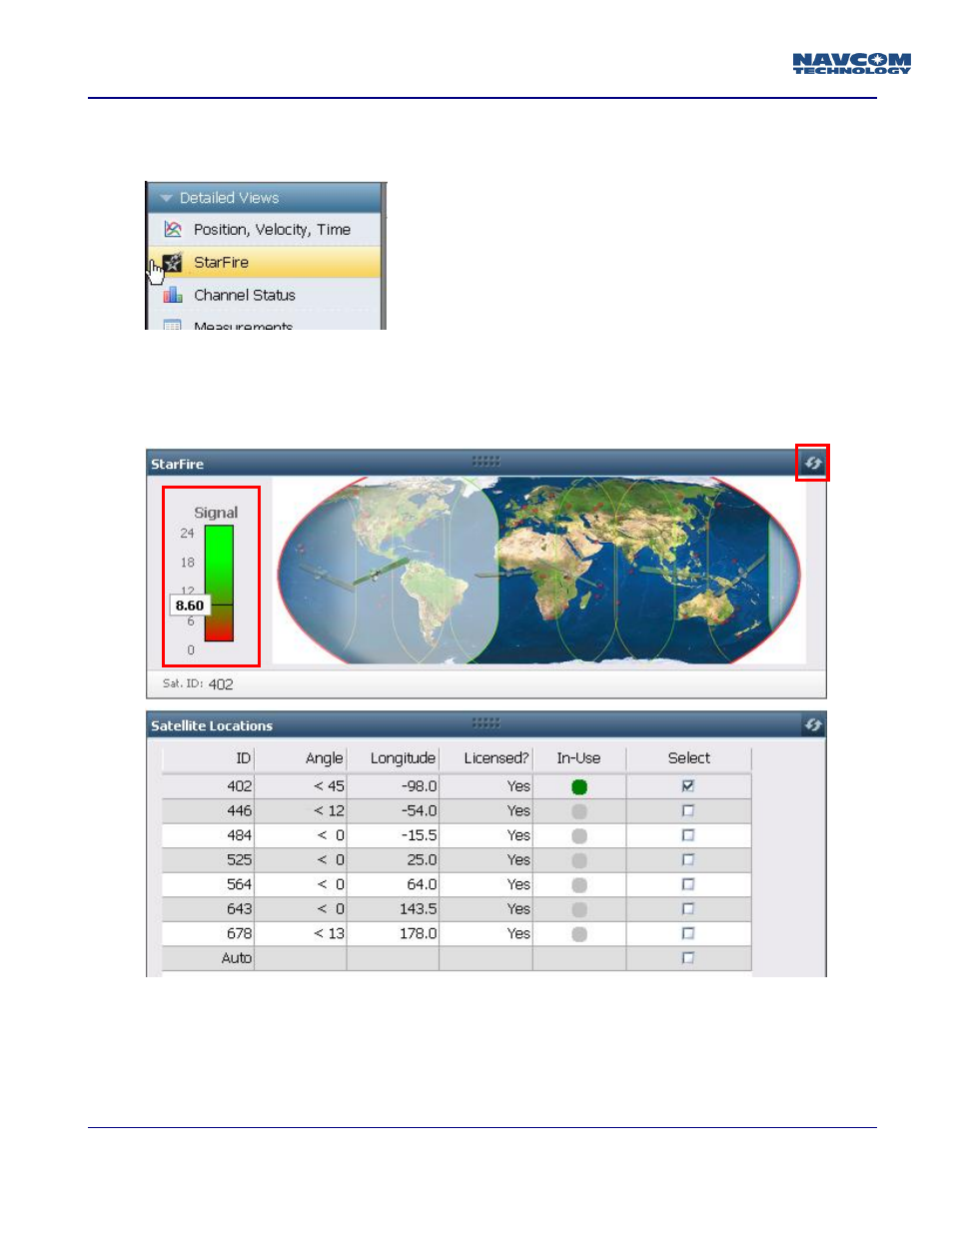
Task: Click the Sat. ID 402 value
Action: tap(221, 684)
